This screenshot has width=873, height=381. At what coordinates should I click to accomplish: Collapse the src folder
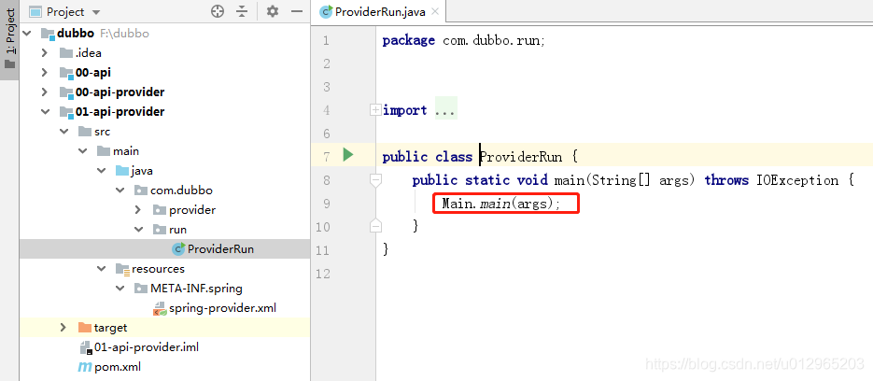[63, 132]
